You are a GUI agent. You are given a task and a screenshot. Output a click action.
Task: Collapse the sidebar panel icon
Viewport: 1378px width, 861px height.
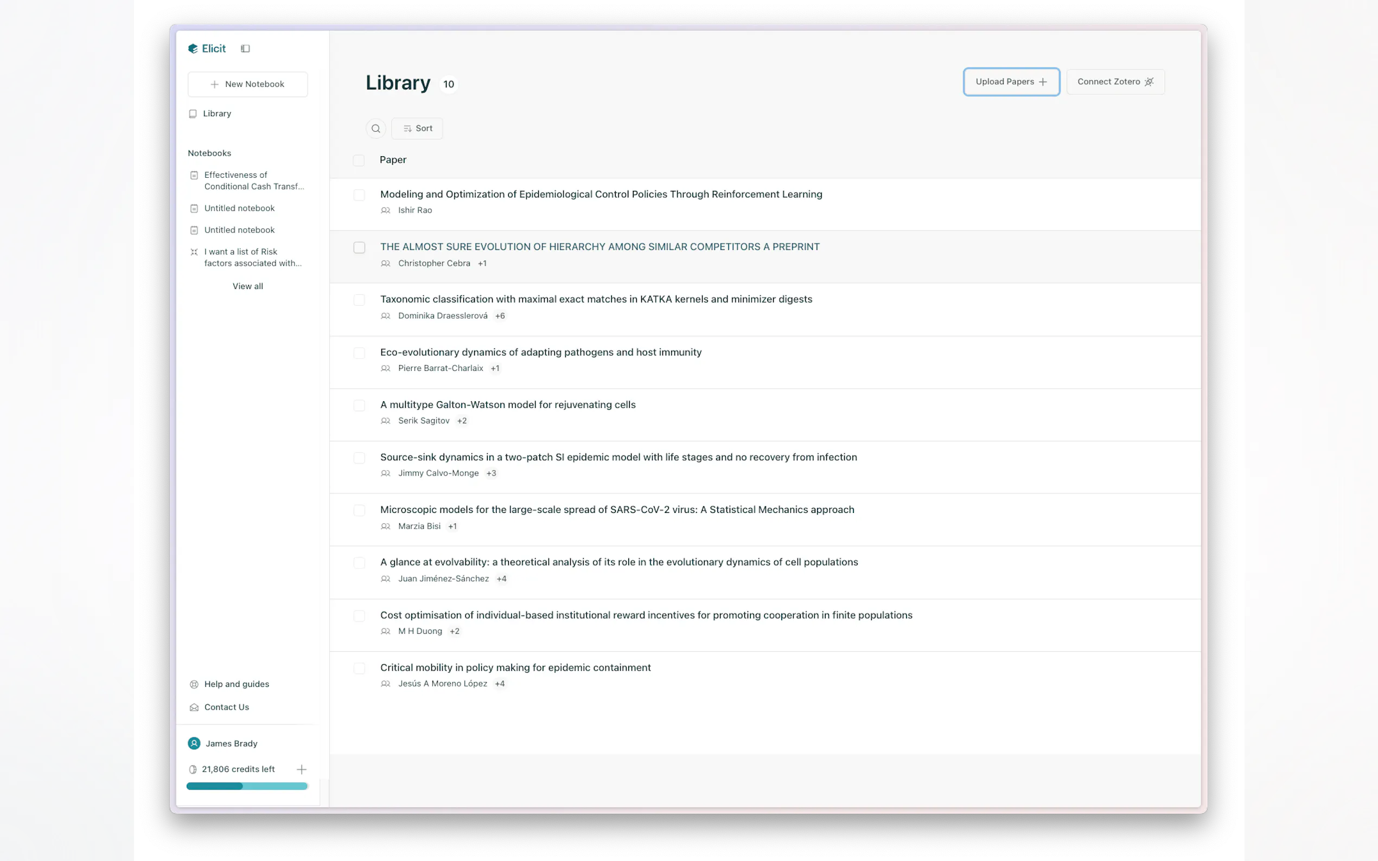pyautogui.click(x=245, y=48)
